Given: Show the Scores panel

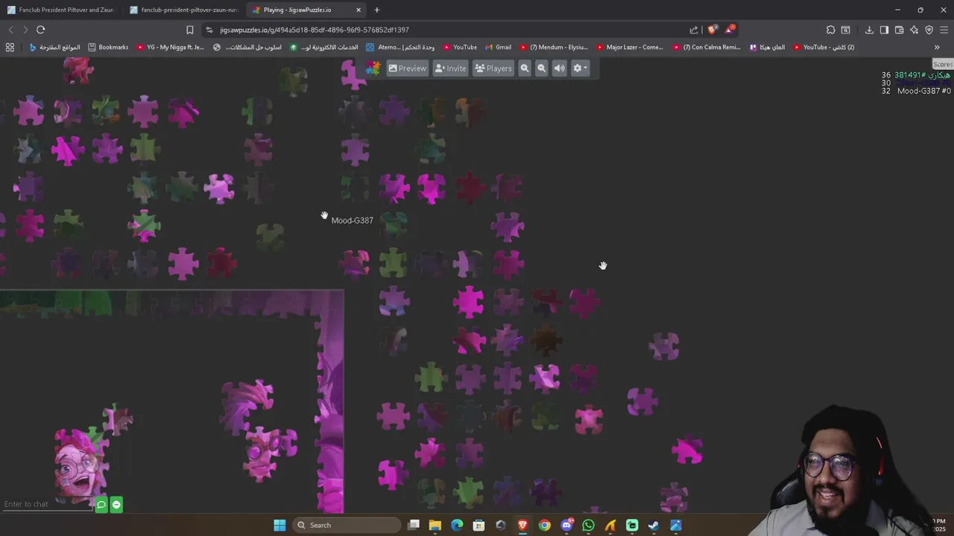Looking at the screenshot, I should 943,64.
